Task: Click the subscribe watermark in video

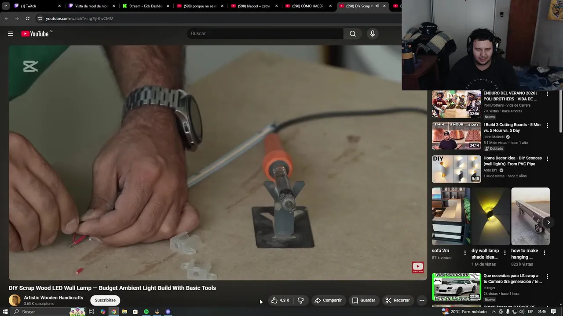Action: pyautogui.click(x=418, y=267)
